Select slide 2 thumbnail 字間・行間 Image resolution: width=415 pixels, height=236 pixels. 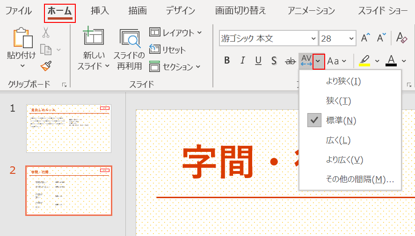[69, 191]
